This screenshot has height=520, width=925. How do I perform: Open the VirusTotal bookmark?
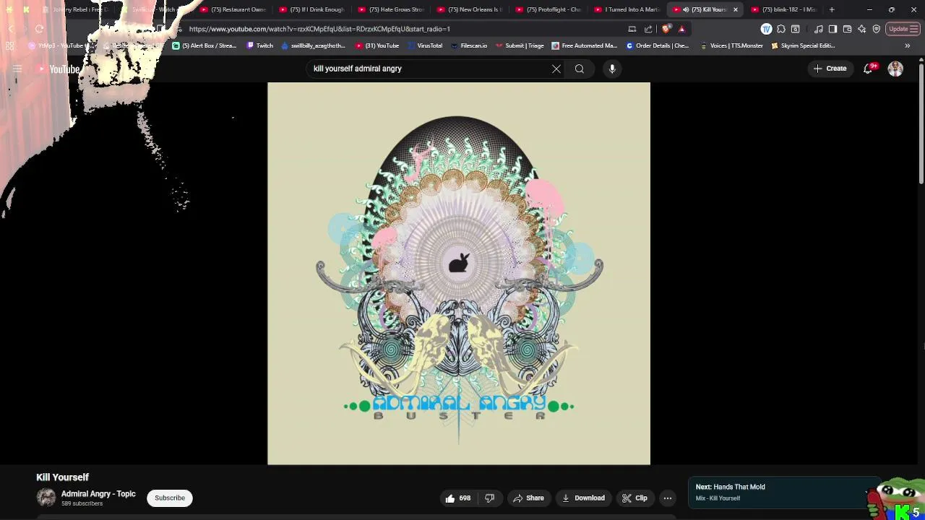click(425, 45)
